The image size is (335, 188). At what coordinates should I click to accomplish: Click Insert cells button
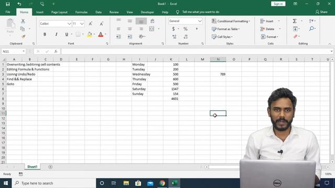[267, 21]
